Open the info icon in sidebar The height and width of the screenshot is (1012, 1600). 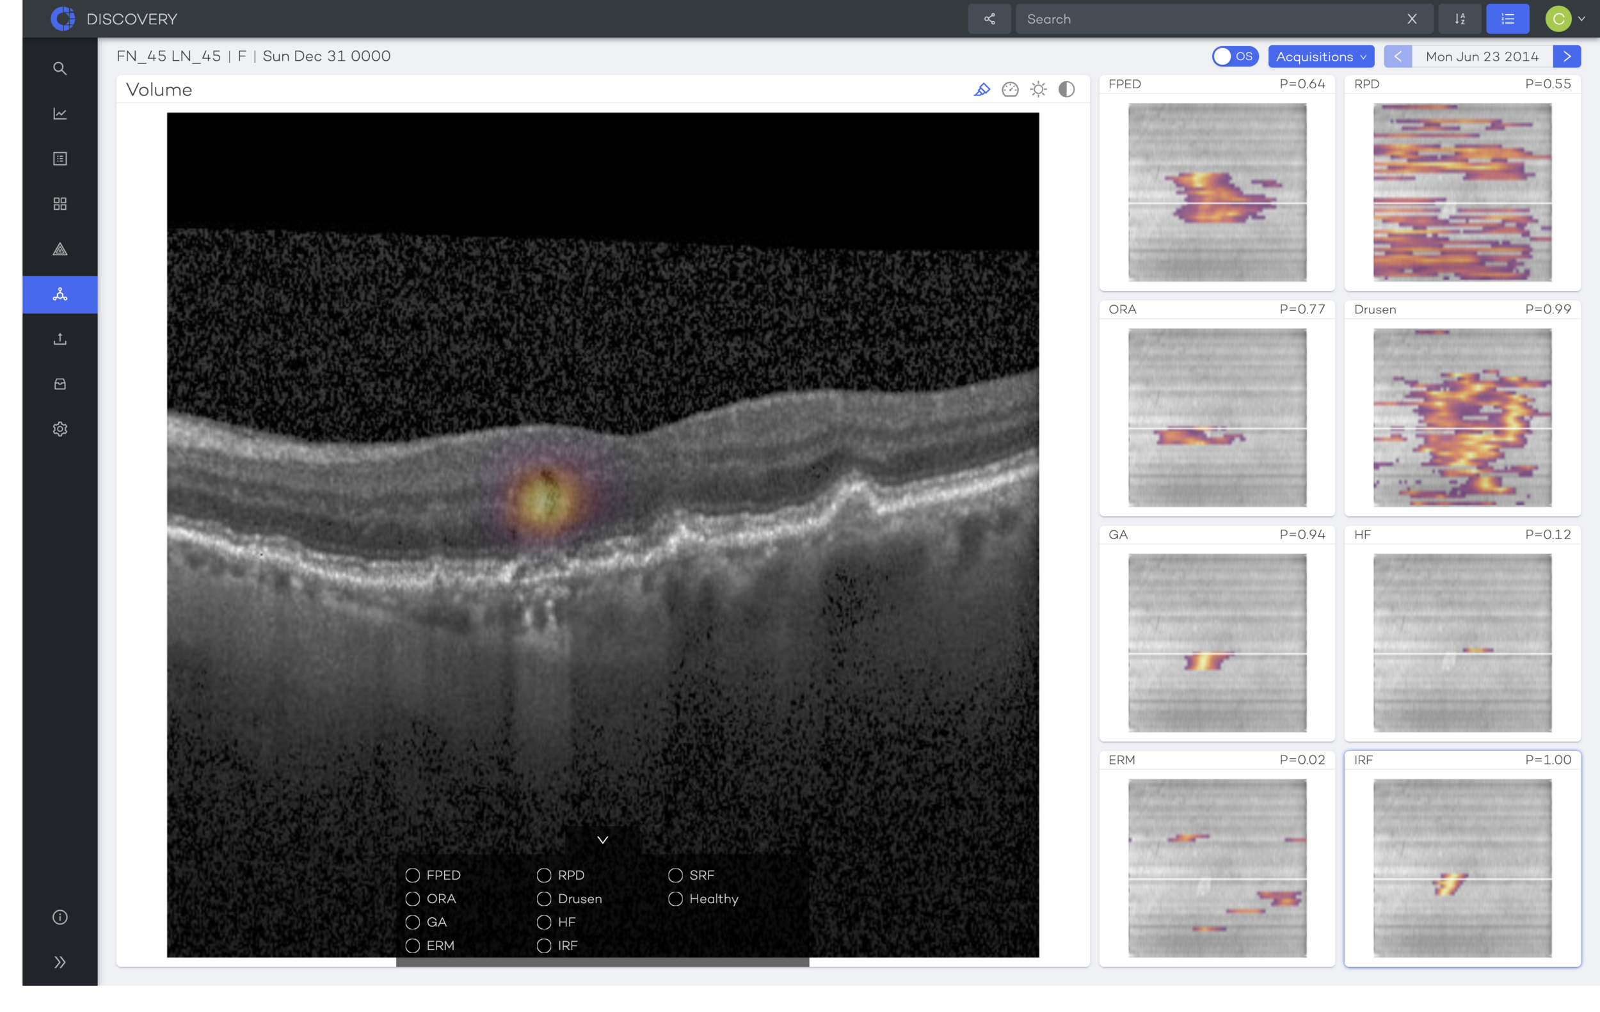[x=60, y=917]
